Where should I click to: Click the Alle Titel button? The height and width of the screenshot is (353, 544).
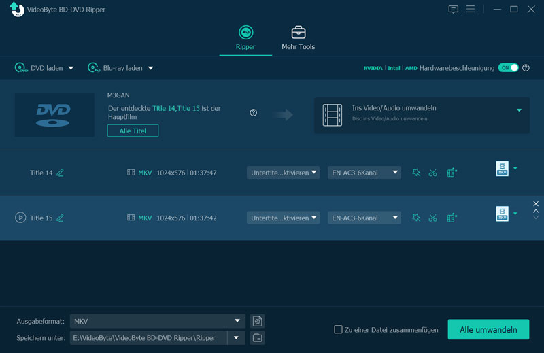point(133,131)
